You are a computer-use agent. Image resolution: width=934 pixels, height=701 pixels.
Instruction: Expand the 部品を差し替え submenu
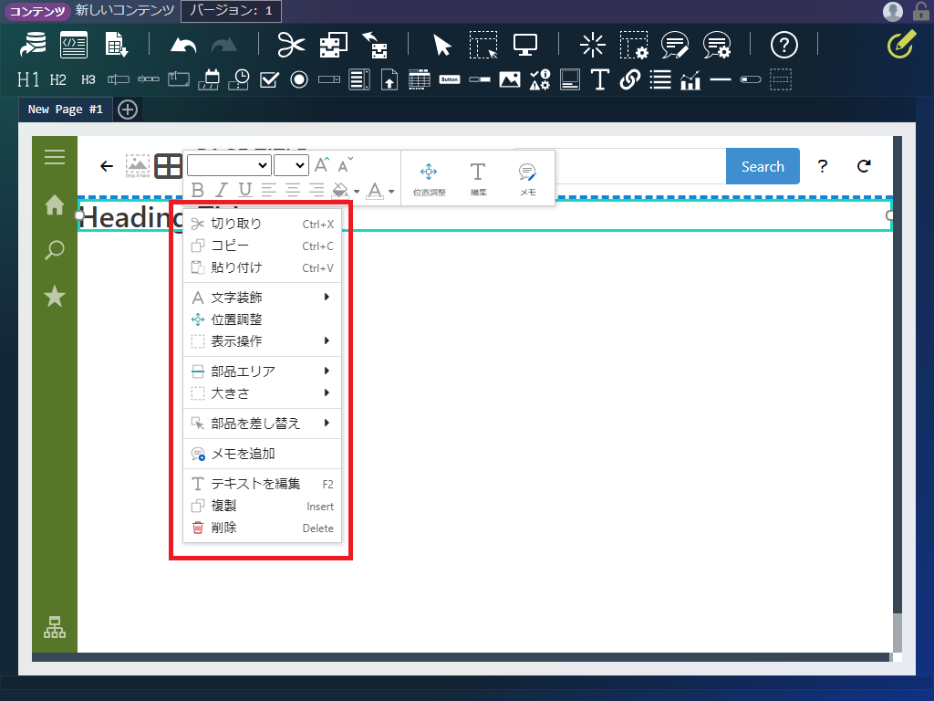(262, 424)
